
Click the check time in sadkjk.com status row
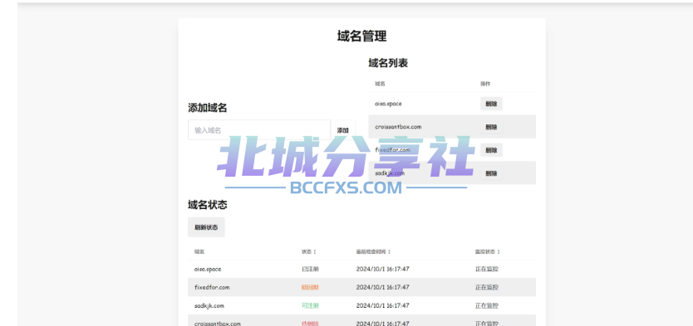click(x=383, y=306)
